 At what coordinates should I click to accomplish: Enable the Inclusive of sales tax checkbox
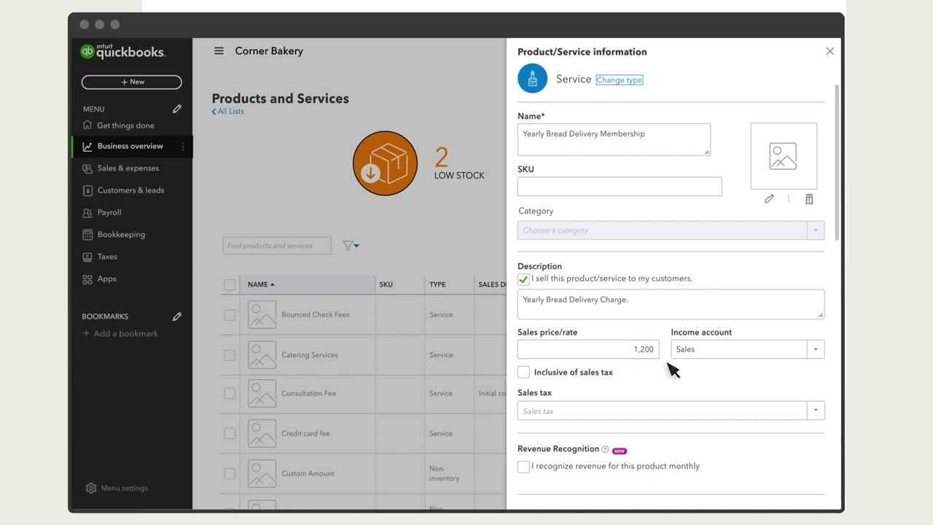(x=523, y=372)
